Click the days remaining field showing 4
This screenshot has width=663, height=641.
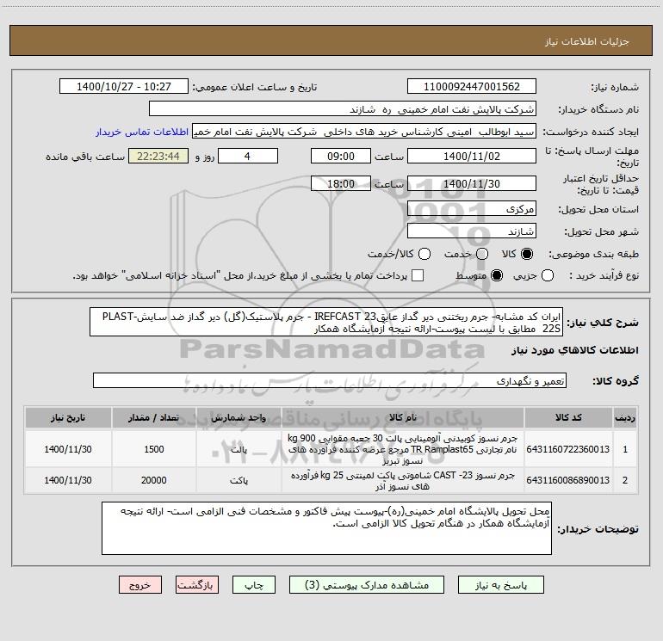tap(248, 157)
